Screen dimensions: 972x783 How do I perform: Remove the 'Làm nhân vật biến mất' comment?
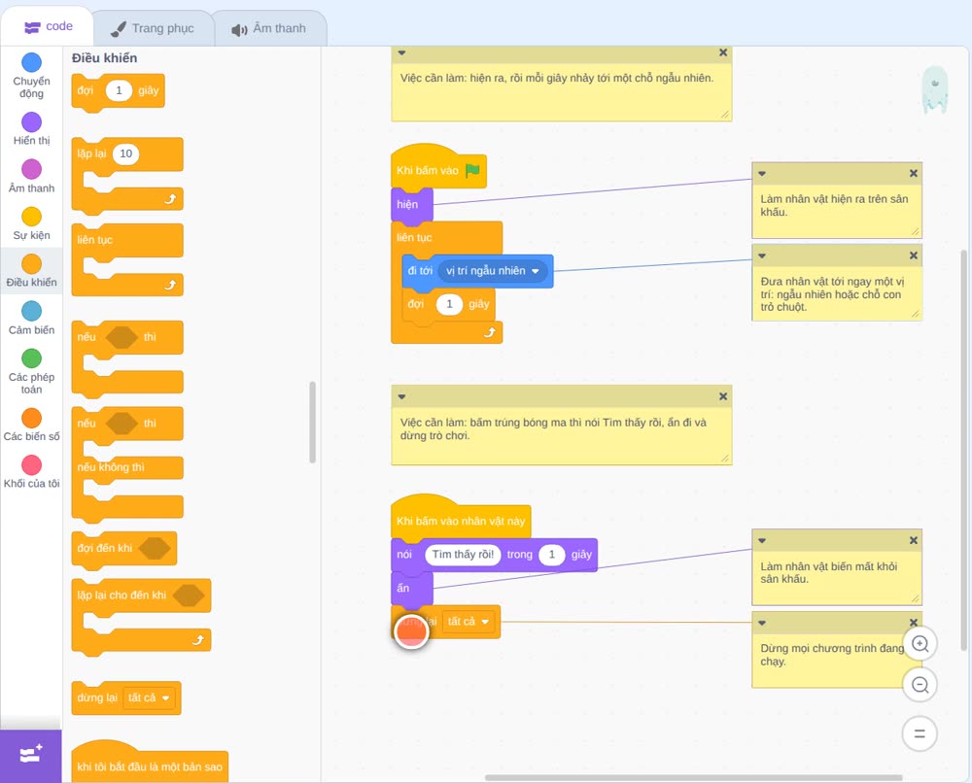(913, 540)
